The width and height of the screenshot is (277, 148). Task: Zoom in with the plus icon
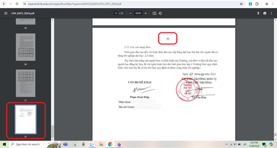tap(146, 13)
